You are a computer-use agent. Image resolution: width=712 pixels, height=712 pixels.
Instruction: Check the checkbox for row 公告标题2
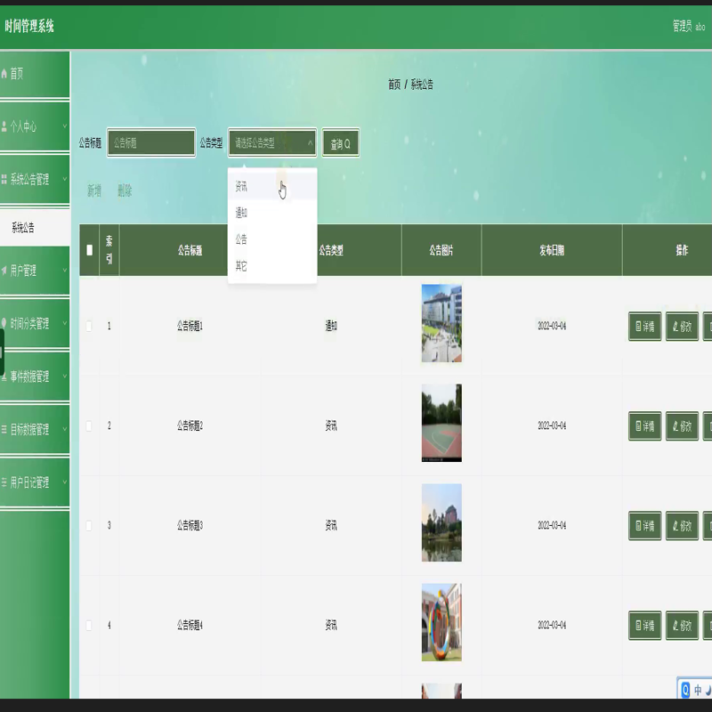89,426
